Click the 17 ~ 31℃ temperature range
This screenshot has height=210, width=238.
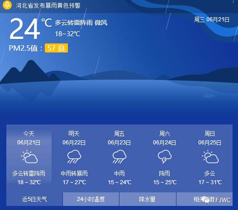click(x=210, y=182)
